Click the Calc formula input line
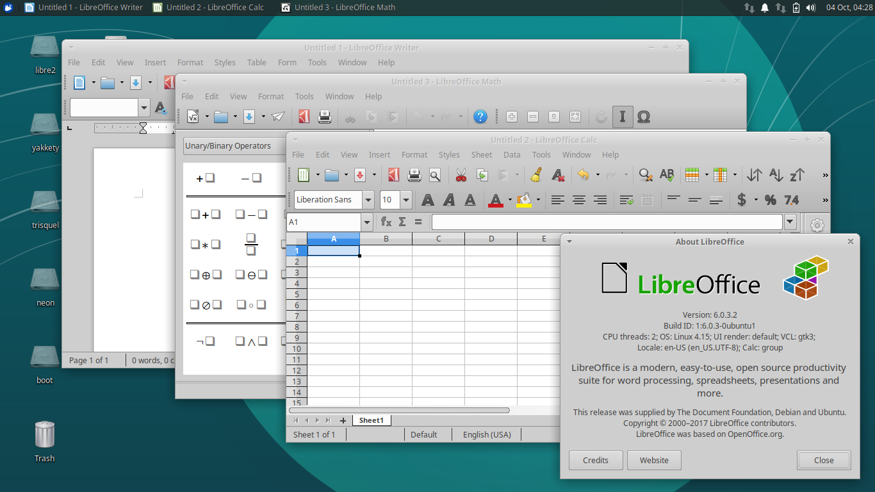The height and width of the screenshot is (492, 875). coord(607,222)
